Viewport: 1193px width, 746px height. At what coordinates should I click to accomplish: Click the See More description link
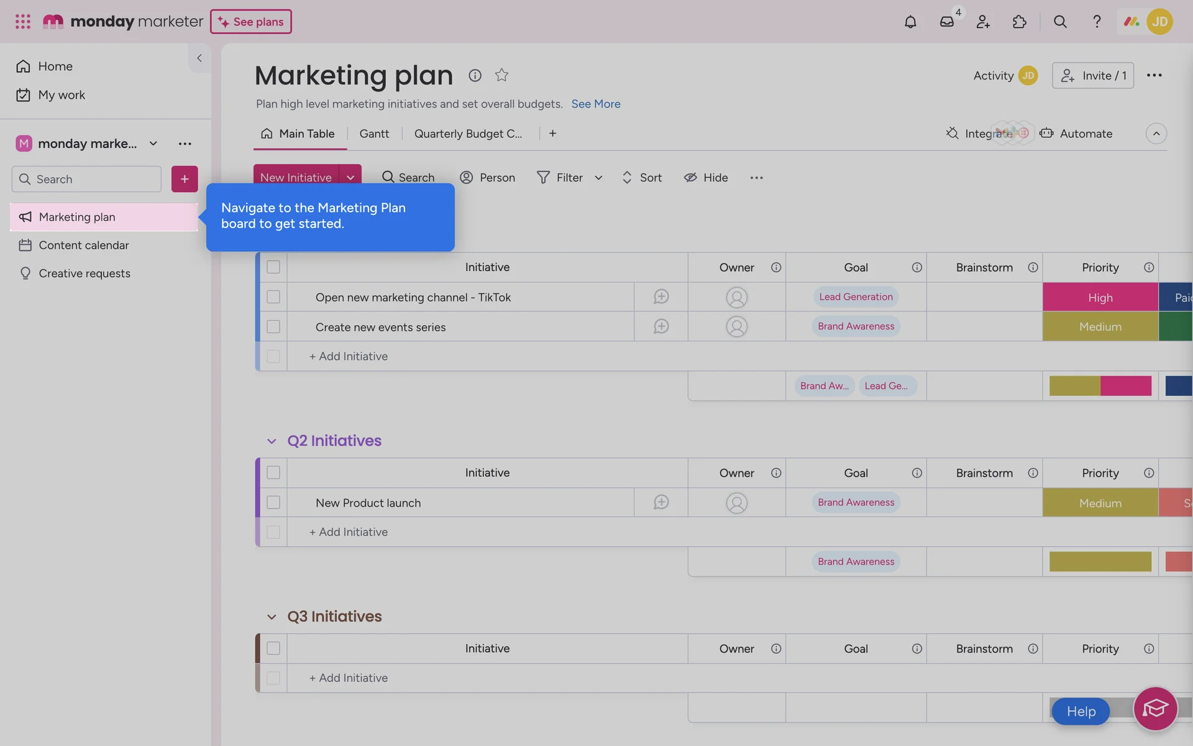pyautogui.click(x=595, y=104)
